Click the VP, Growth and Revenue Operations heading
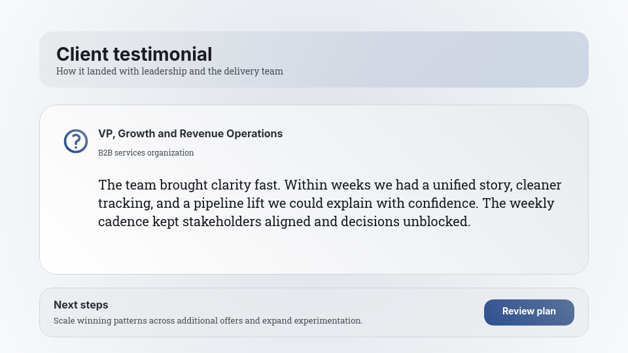Image resolution: width=628 pixels, height=353 pixels. (190, 133)
